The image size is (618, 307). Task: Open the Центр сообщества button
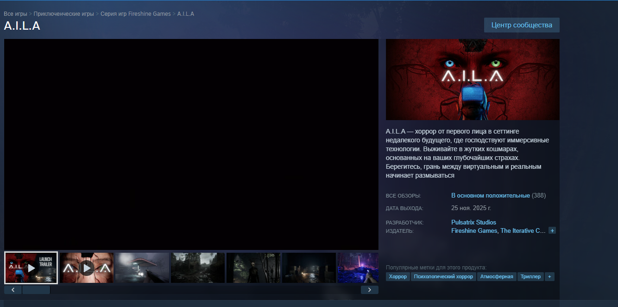pos(522,25)
